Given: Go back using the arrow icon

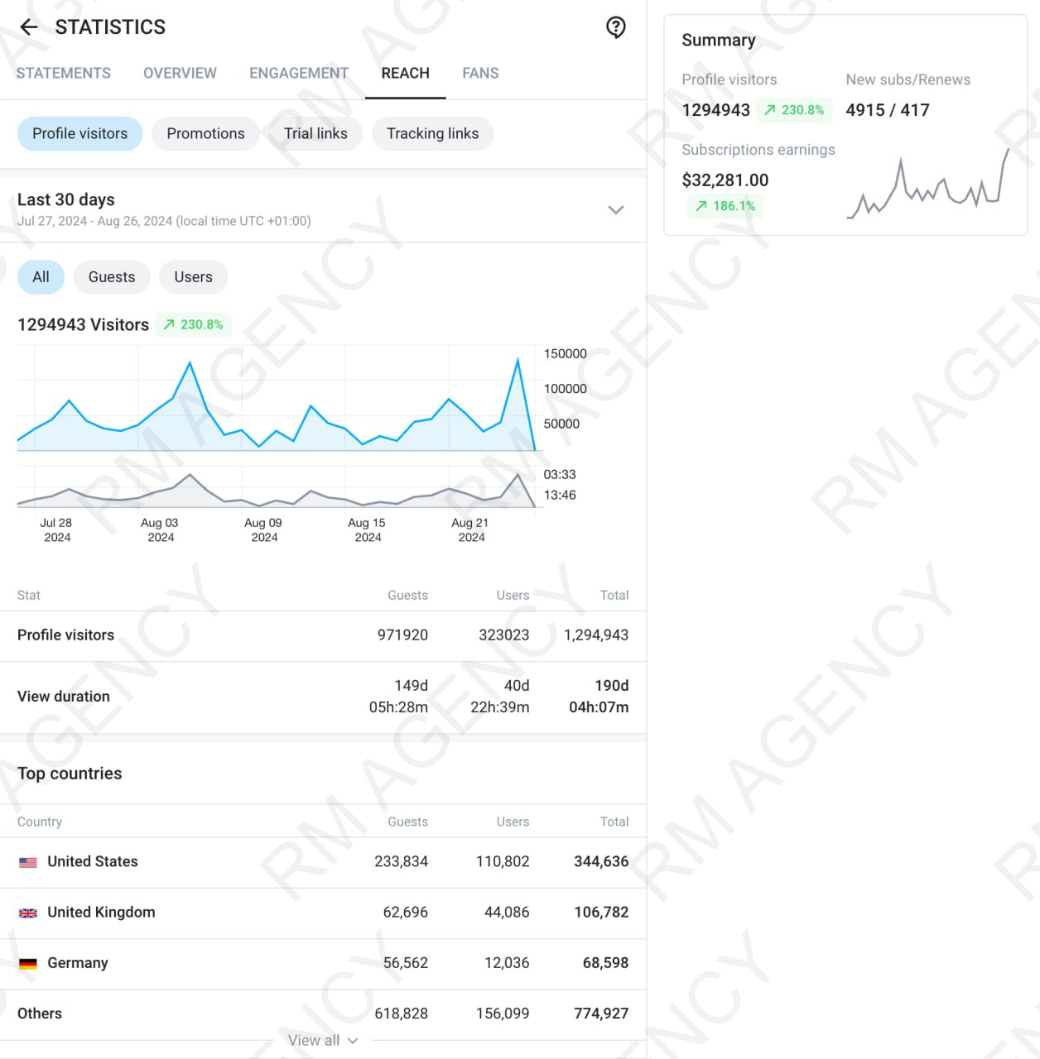Looking at the screenshot, I should (x=29, y=27).
